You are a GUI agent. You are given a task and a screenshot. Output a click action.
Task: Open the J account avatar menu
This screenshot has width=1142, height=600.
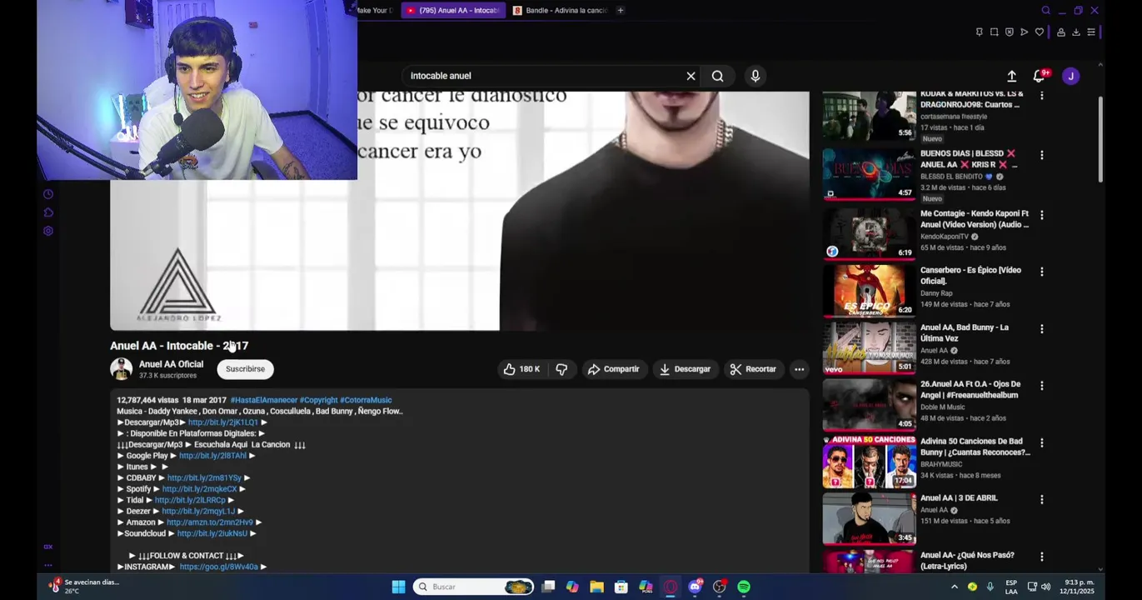point(1071,76)
